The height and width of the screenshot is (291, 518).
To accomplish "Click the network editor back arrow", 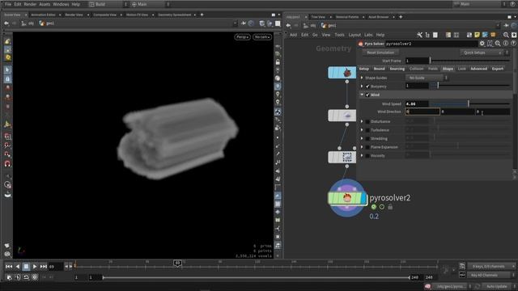I will tap(288, 25).
